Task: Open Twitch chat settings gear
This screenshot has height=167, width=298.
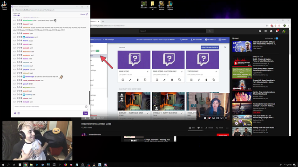Action: (x=15, y=113)
